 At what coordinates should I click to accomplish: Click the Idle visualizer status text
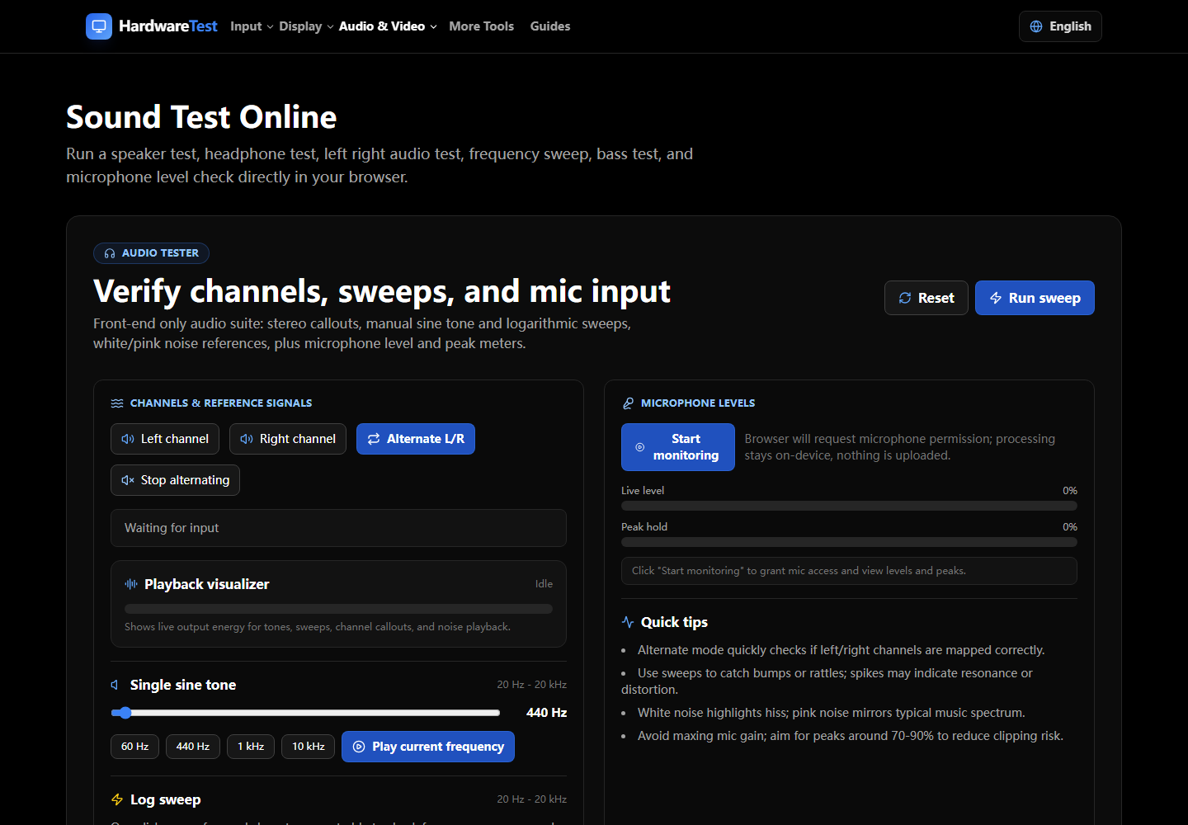point(544,584)
